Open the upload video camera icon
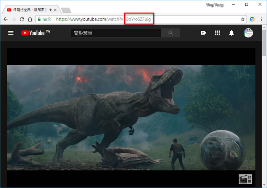 [x=204, y=33]
